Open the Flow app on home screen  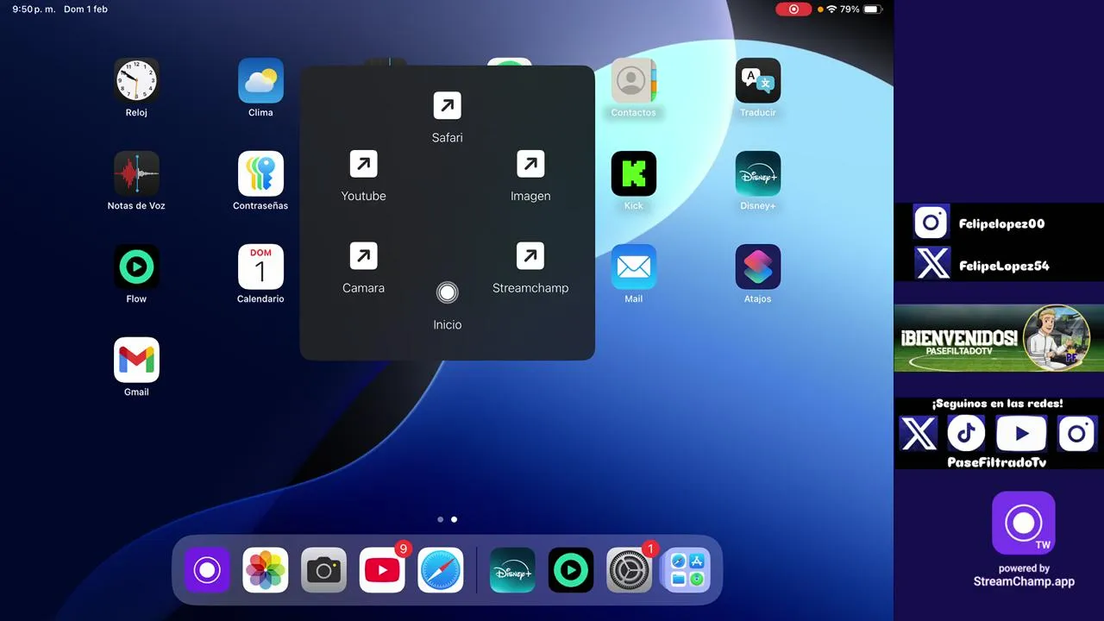(136, 267)
